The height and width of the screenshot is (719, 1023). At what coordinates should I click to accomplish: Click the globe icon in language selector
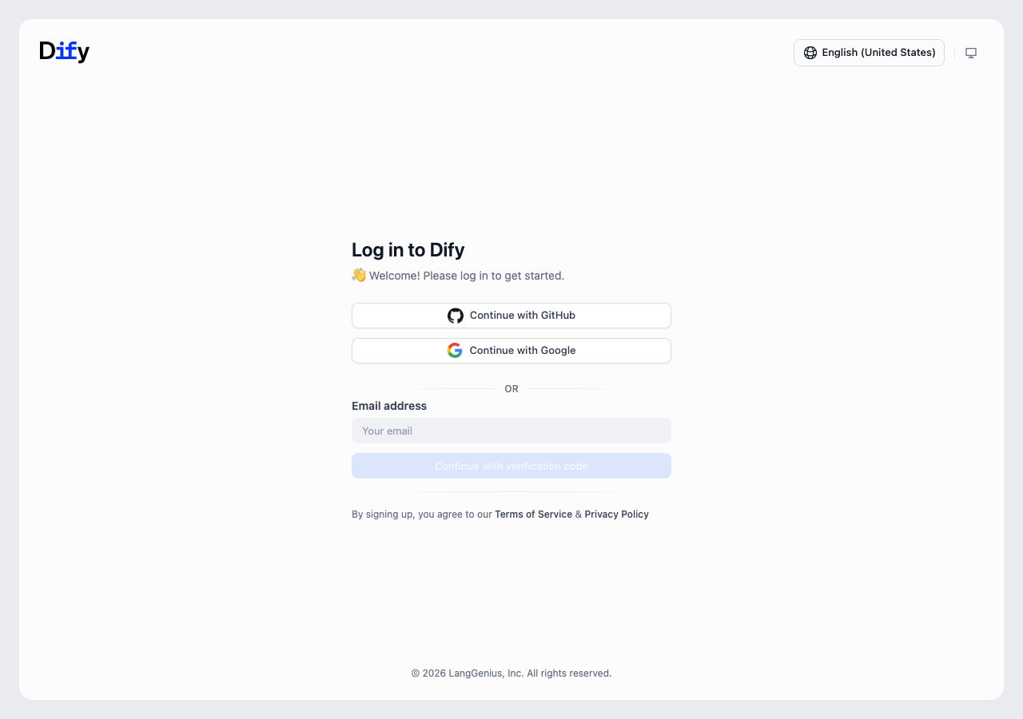(810, 53)
